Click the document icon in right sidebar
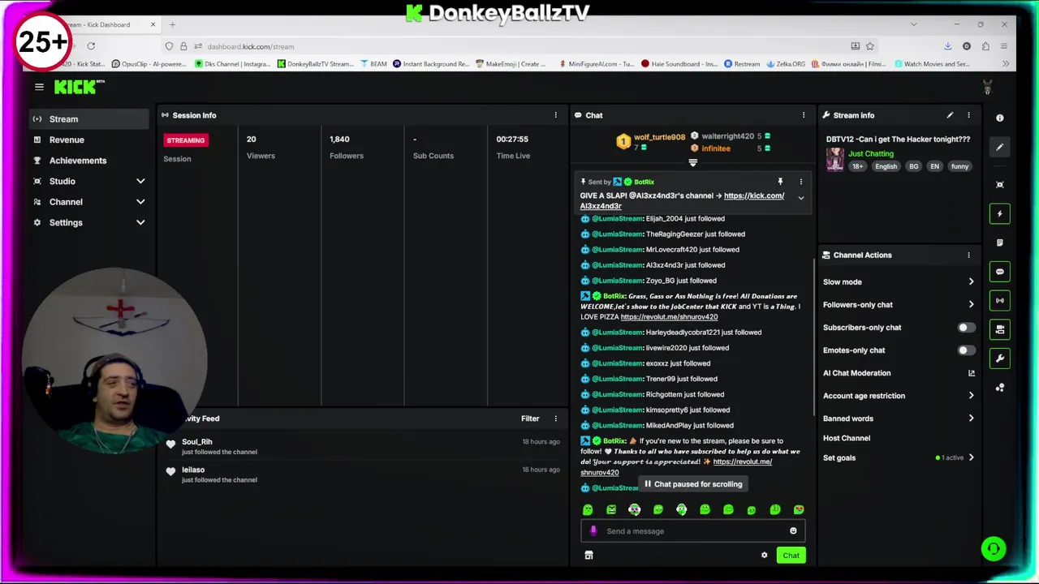The height and width of the screenshot is (584, 1039). 1000,243
